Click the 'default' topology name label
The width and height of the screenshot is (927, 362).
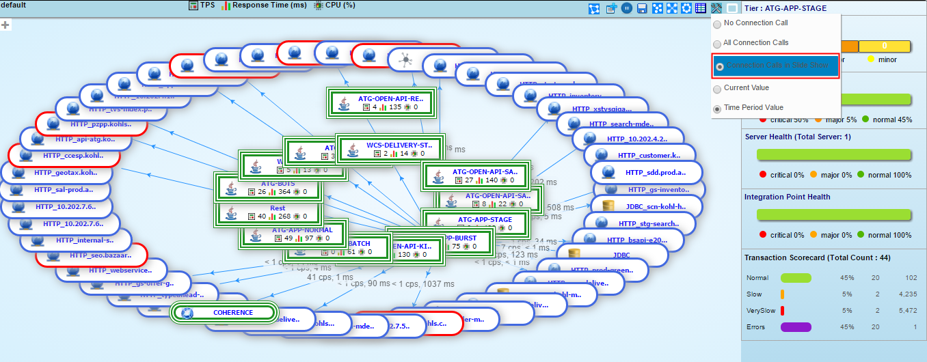[13, 4]
